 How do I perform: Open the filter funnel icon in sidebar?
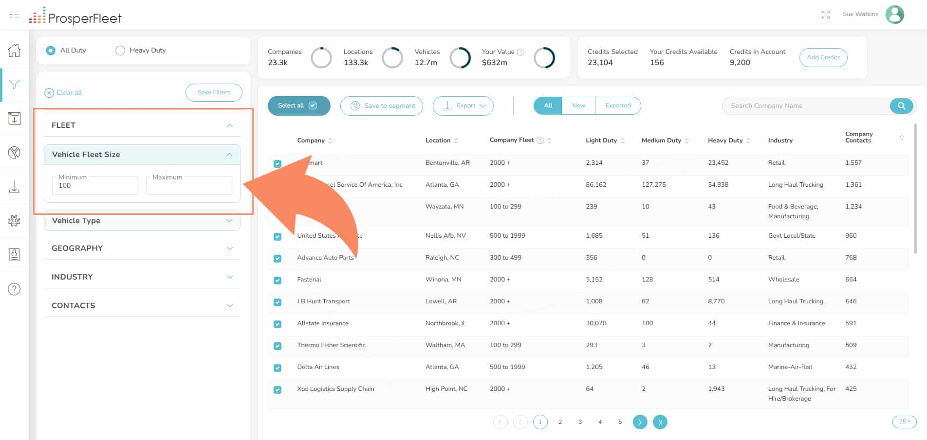point(14,85)
